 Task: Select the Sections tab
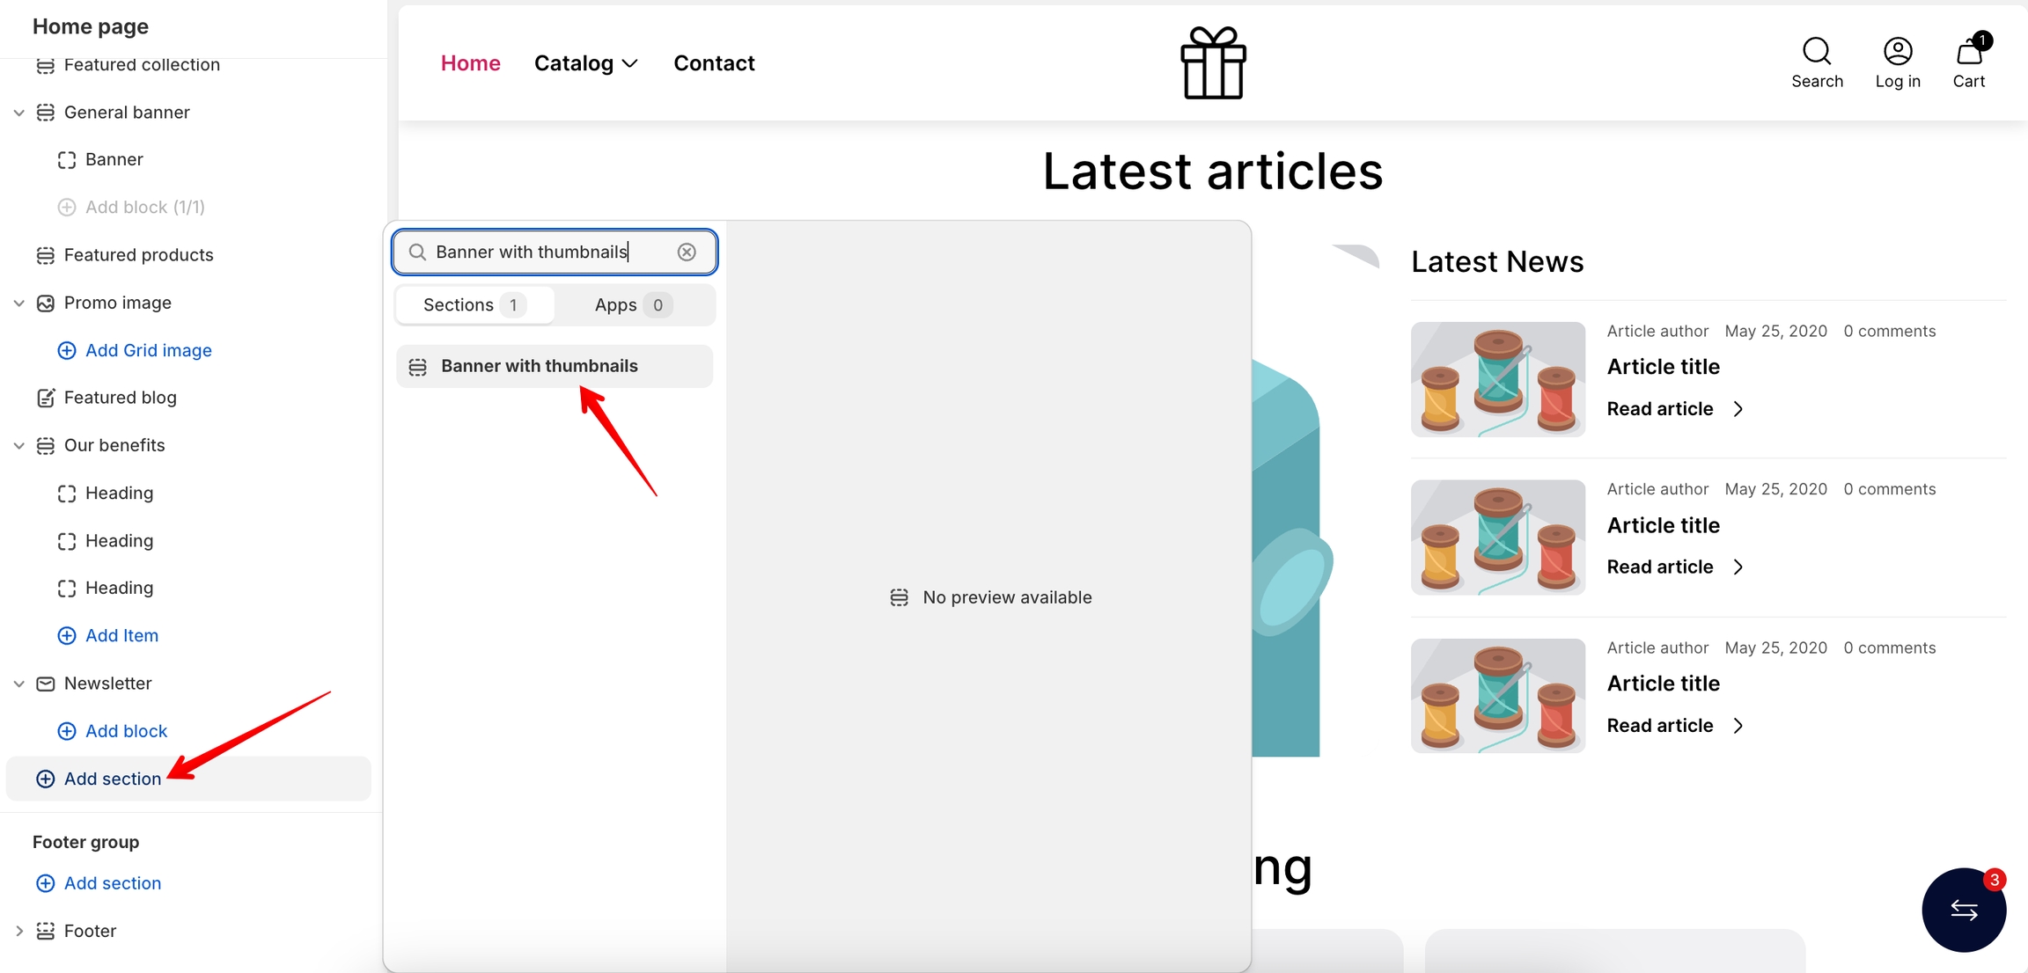(474, 305)
